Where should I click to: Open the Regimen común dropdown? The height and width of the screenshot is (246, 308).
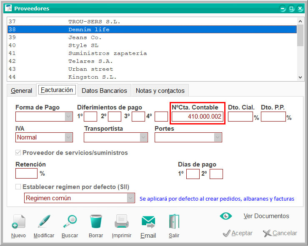pos(130,198)
